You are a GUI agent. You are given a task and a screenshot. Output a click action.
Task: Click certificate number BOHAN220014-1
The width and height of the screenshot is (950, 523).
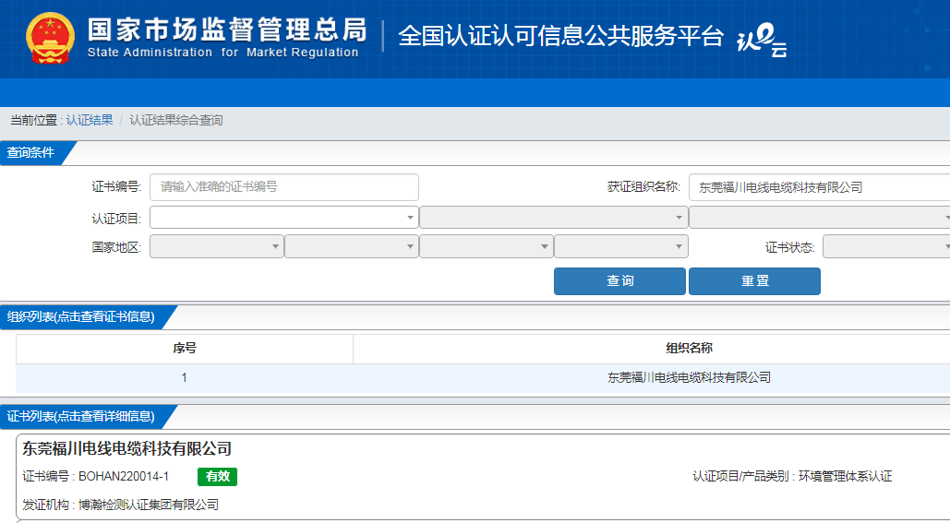(124, 476)
